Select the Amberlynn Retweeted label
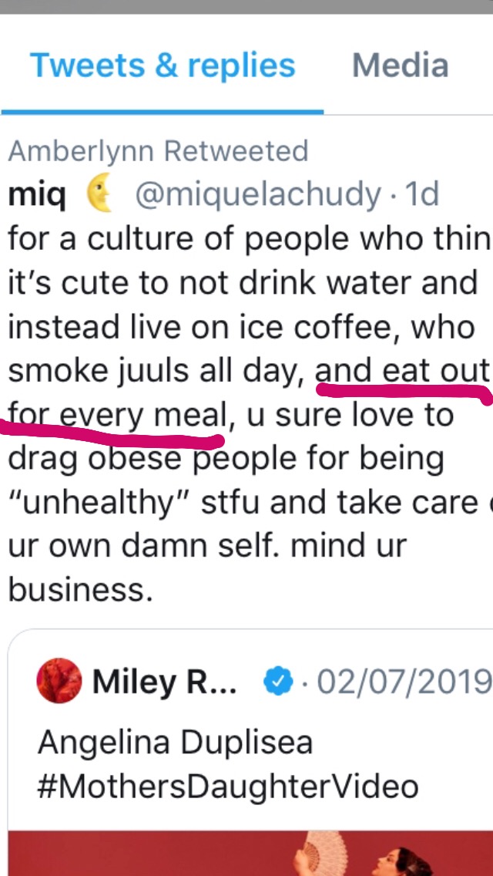 [x=159, y=152]
